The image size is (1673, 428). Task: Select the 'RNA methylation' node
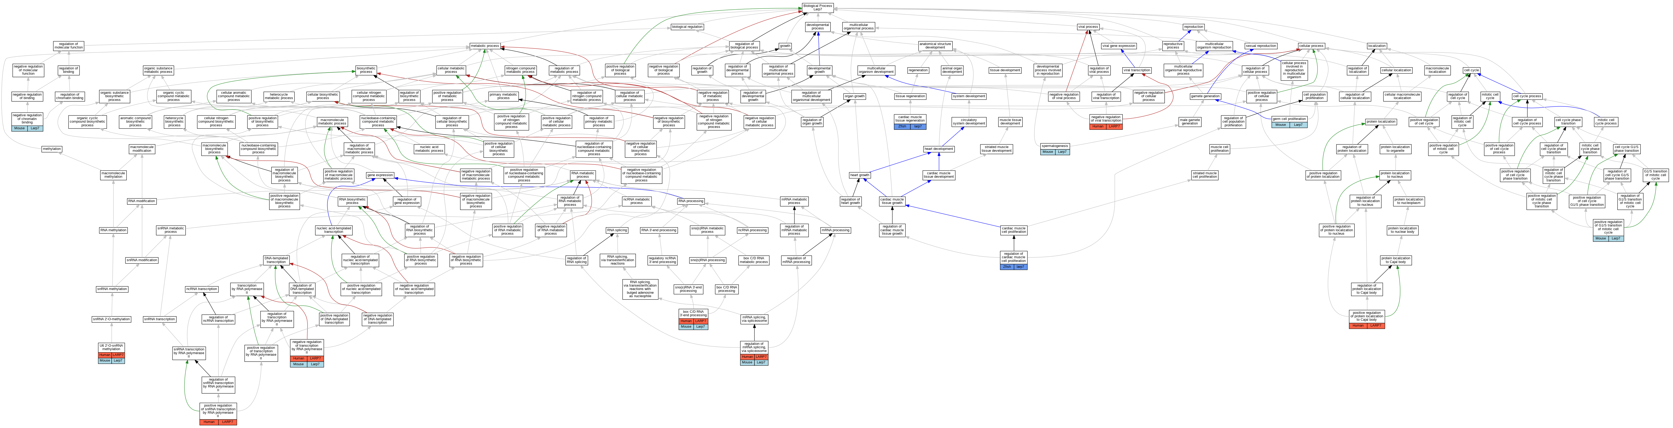(114, 230)
